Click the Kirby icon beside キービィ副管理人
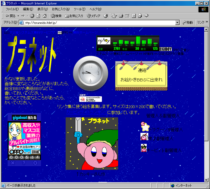Viewport: 210px width, 189px height. point(144,148)
